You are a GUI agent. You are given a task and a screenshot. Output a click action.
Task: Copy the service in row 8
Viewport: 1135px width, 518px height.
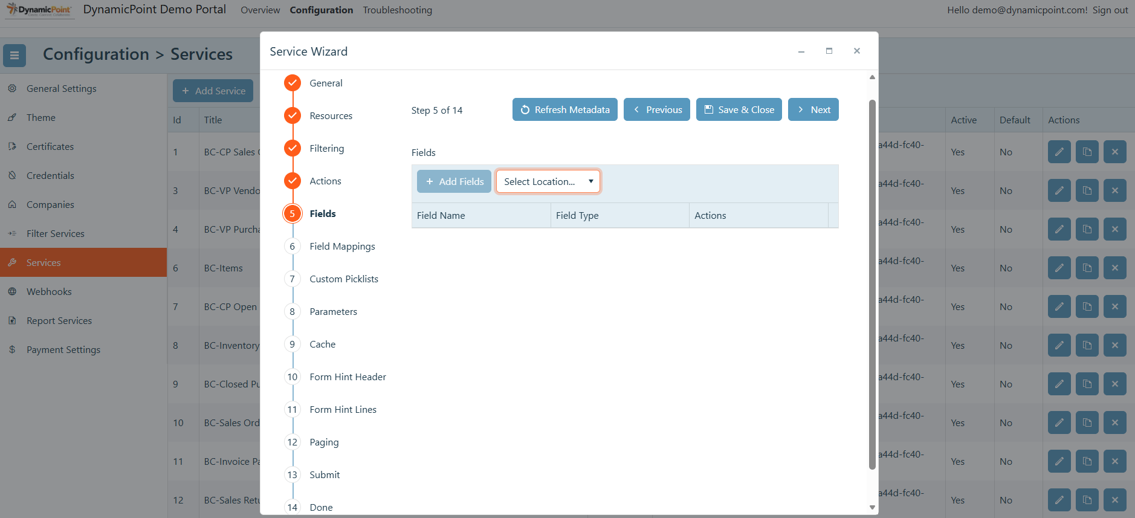[x=1087, y=345]
